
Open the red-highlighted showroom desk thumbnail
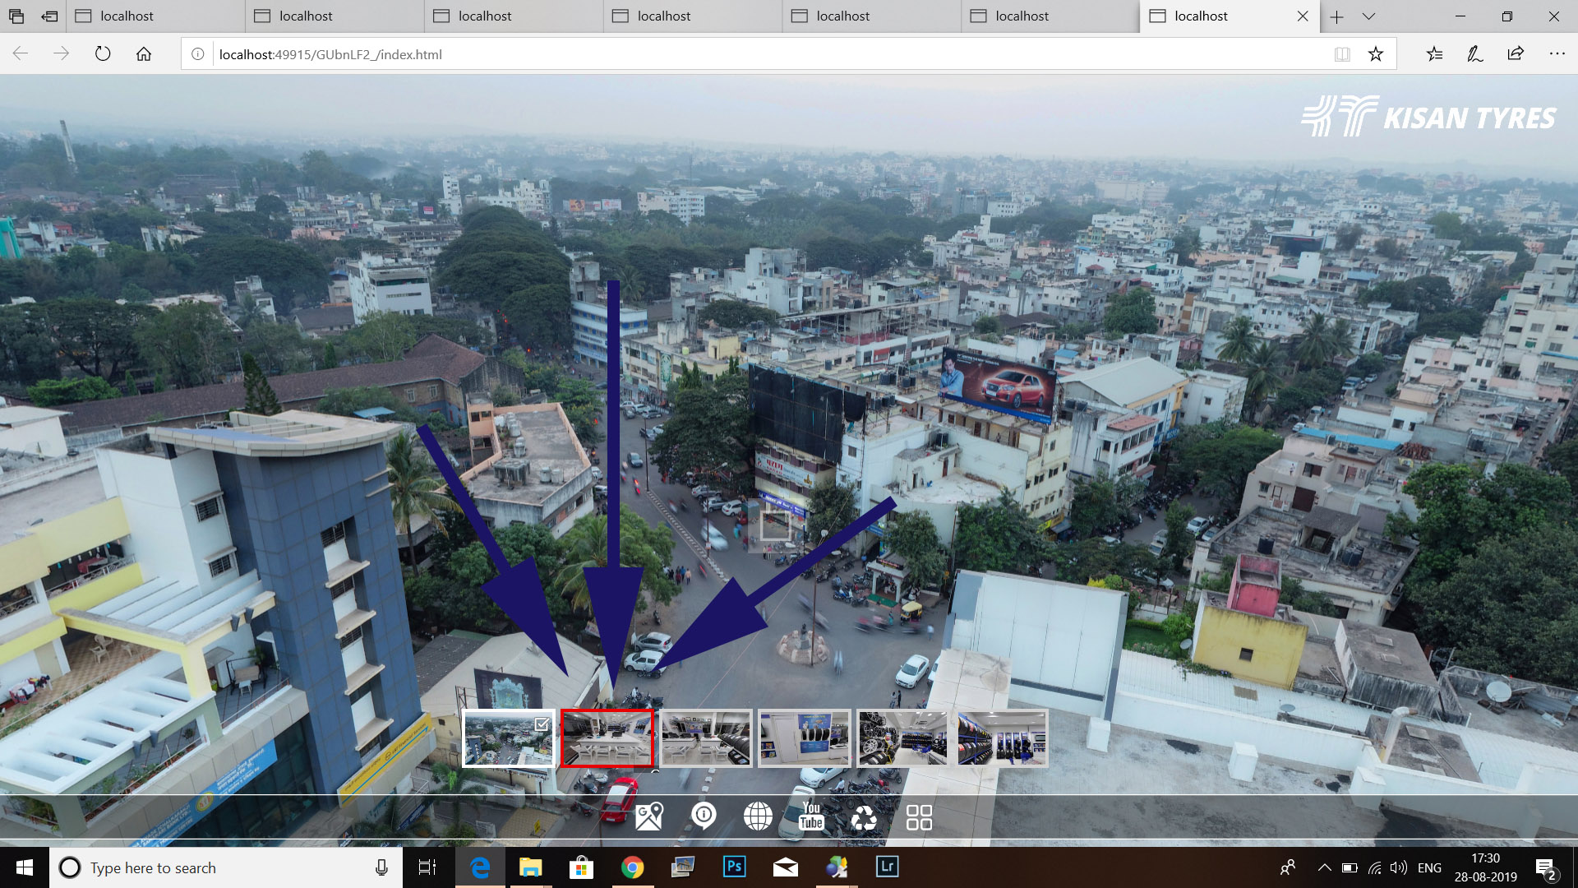pos(607,738)
